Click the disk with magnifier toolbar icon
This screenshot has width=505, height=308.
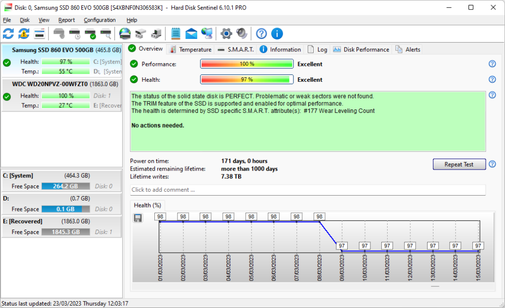pos(106,34)
